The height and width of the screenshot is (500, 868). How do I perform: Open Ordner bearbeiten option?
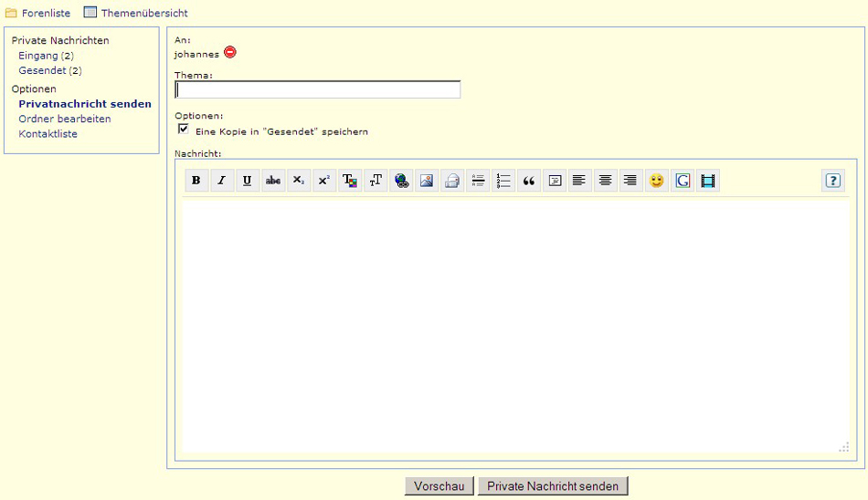point(65,119)
